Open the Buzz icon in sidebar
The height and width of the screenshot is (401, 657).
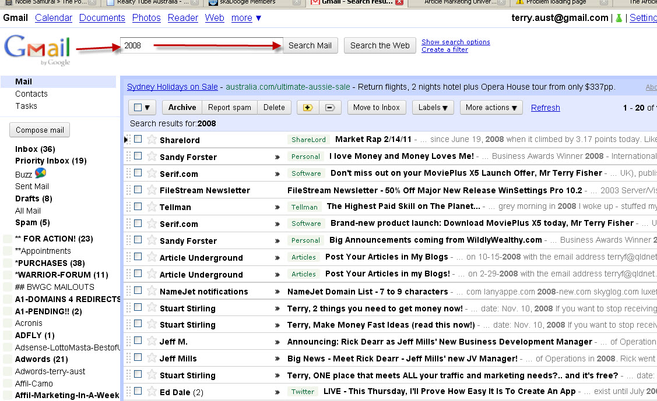pyautogui.click(x=40, y=173)
